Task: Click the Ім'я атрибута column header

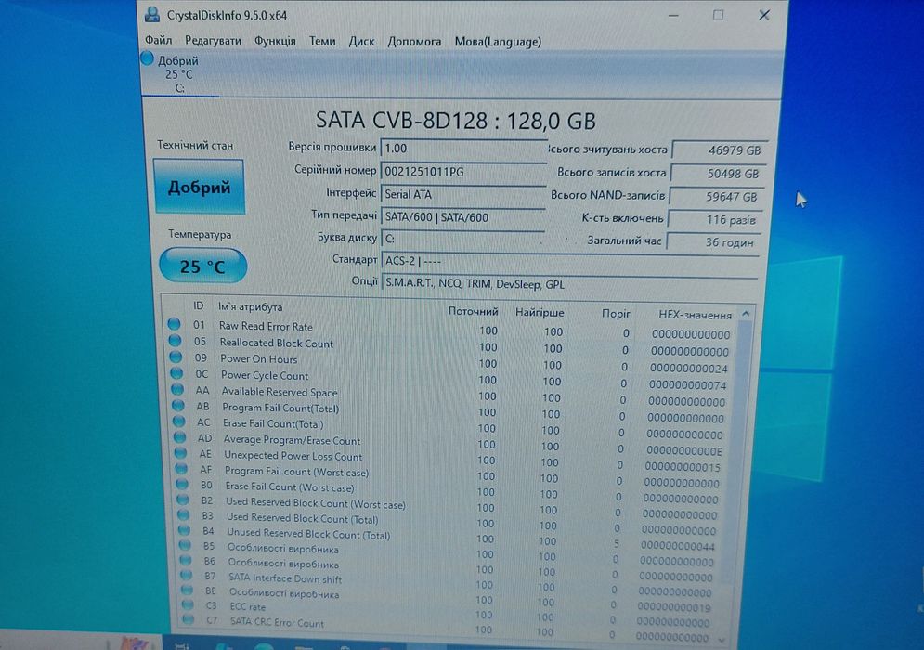Action: [x=250, y=307]
